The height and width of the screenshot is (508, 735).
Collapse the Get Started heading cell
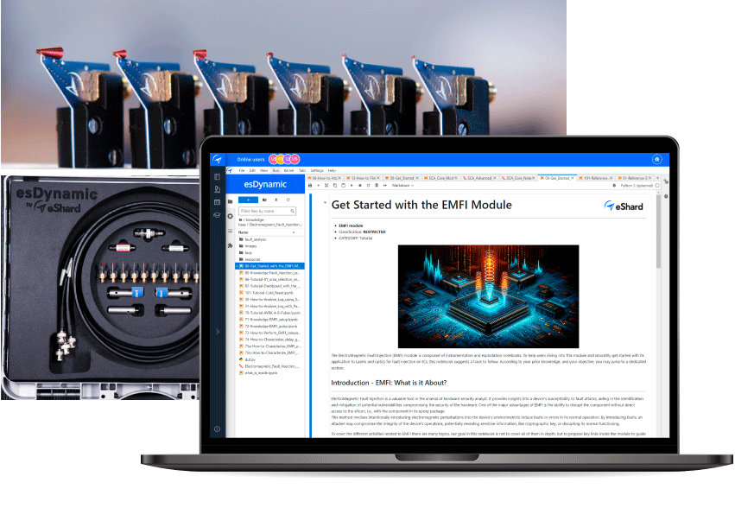(325, 204)
